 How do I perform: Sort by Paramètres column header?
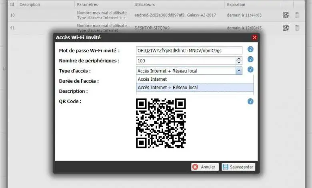point(103,4)
